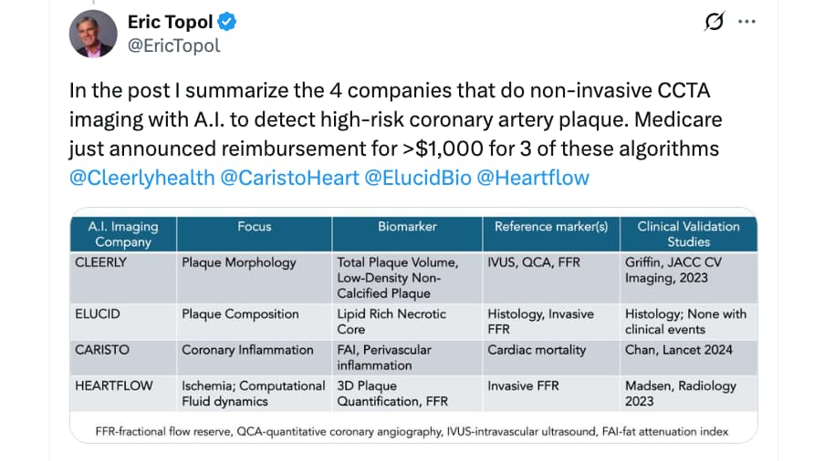Screen dimensions: 814x461
Task: Click the 'A.I. Imaging Company' table header
Action: tap(123, 234)
